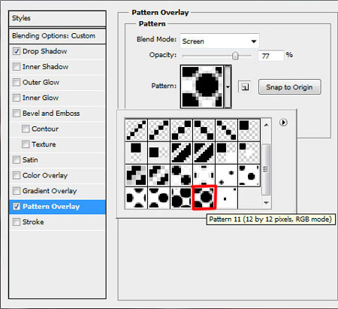Pick the thin falling diagonal of small squares pattern
338x309 pixels.
226,130
